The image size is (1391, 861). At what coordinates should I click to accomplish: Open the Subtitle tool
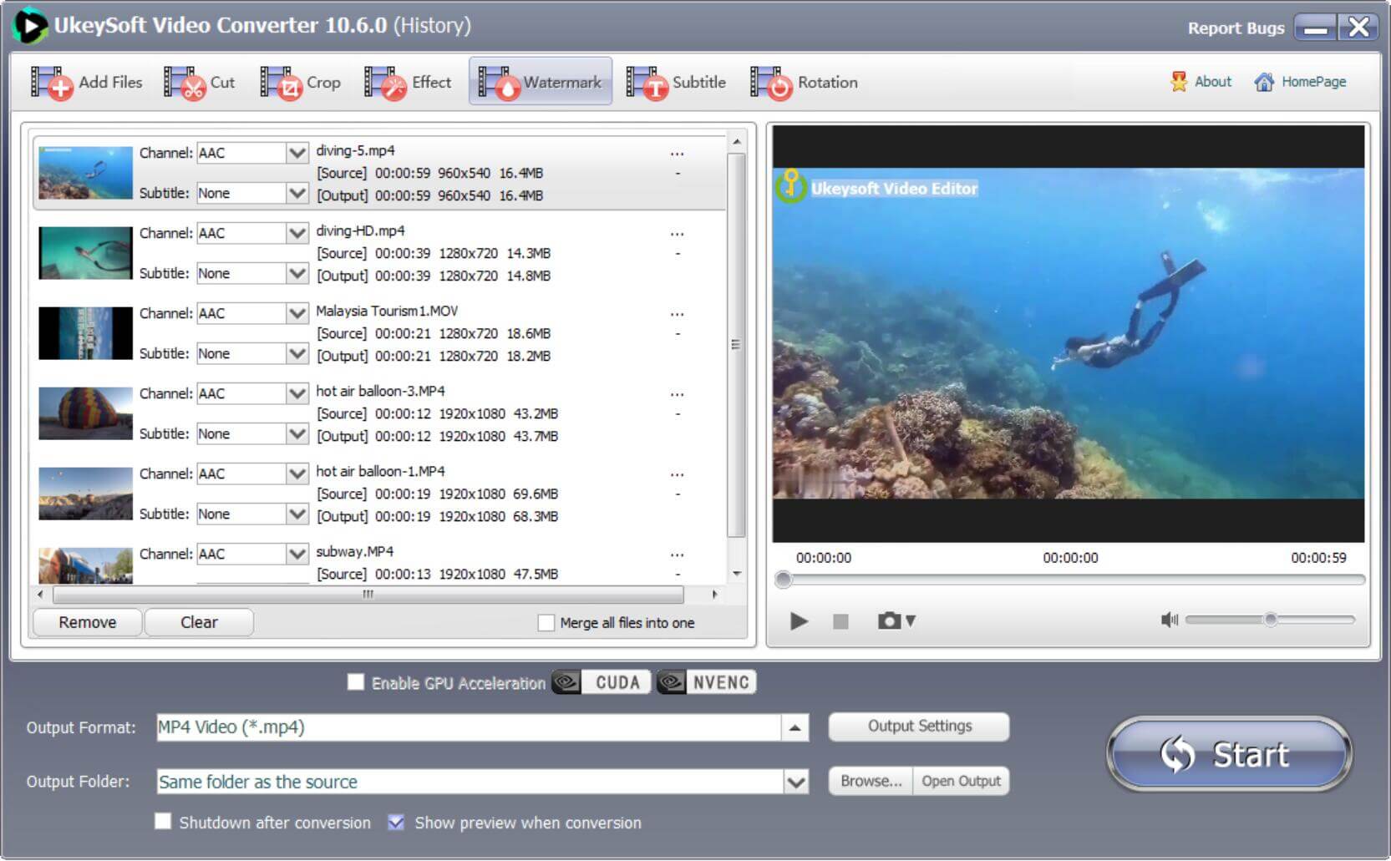(x=676, y=83)
